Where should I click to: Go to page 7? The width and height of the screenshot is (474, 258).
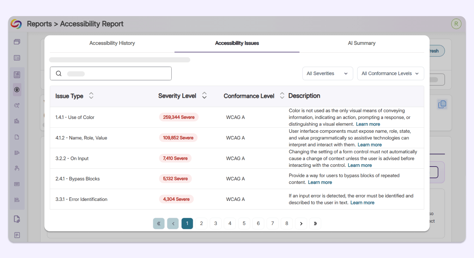click(x=272, y=223)
